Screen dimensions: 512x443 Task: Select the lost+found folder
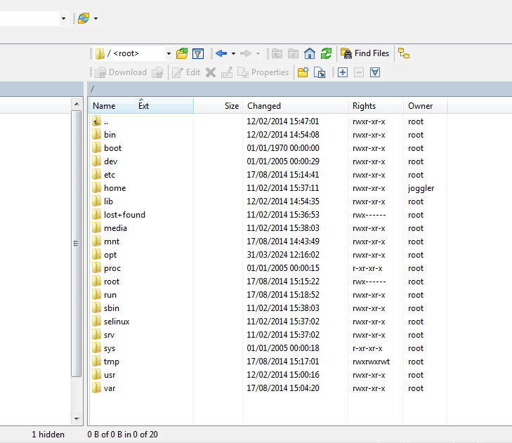(124, 215)
